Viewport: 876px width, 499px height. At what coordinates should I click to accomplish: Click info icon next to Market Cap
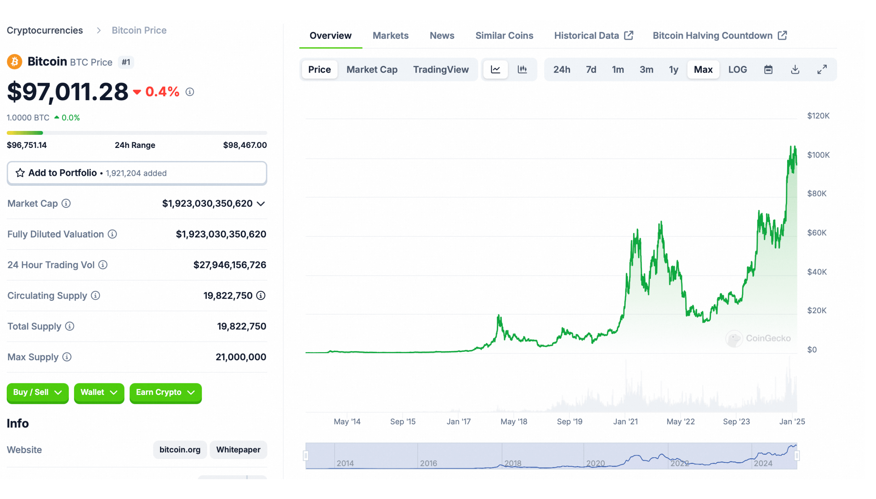(x=66, y=203)
